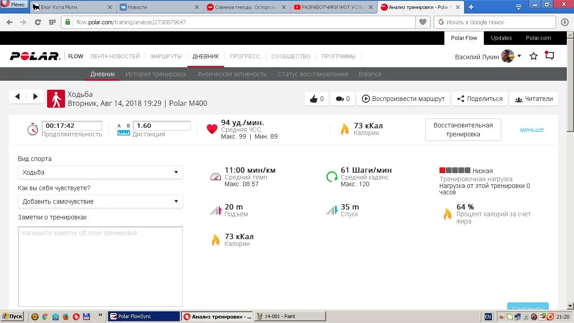The height and width of the screenshot is (323, 574).
Task: Open Polar FlowSync from the taskbar
Action: (x=144, y=316)
